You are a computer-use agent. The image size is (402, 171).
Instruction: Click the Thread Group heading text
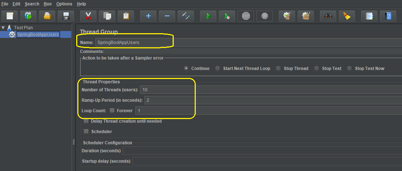coord(99,32)
